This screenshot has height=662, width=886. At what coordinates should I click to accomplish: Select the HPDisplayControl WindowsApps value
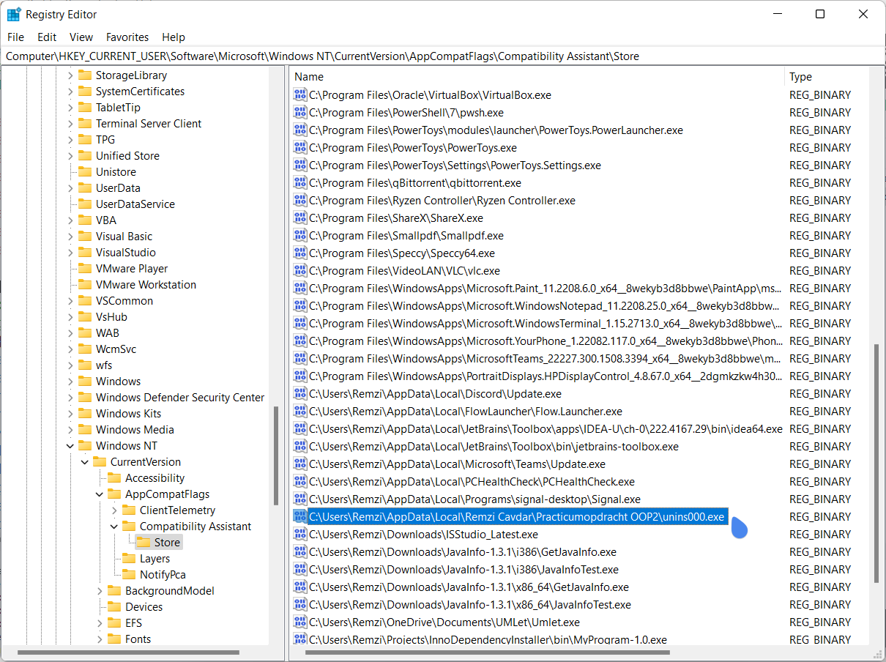point(545,376)
